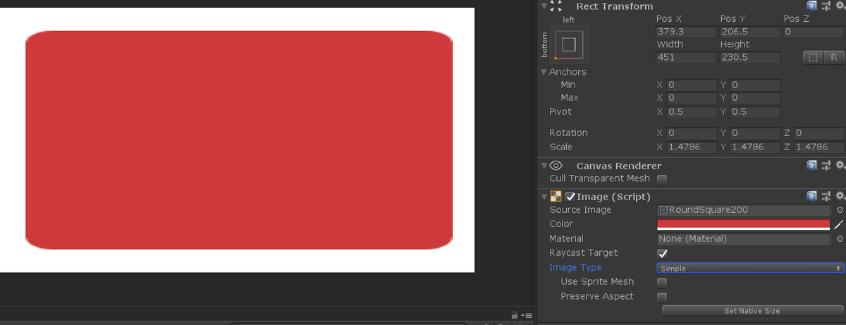The height and width of the screenshot is (325, 846).
Task: Open Canvas Renderer help reference
Action: click(812, 165)
